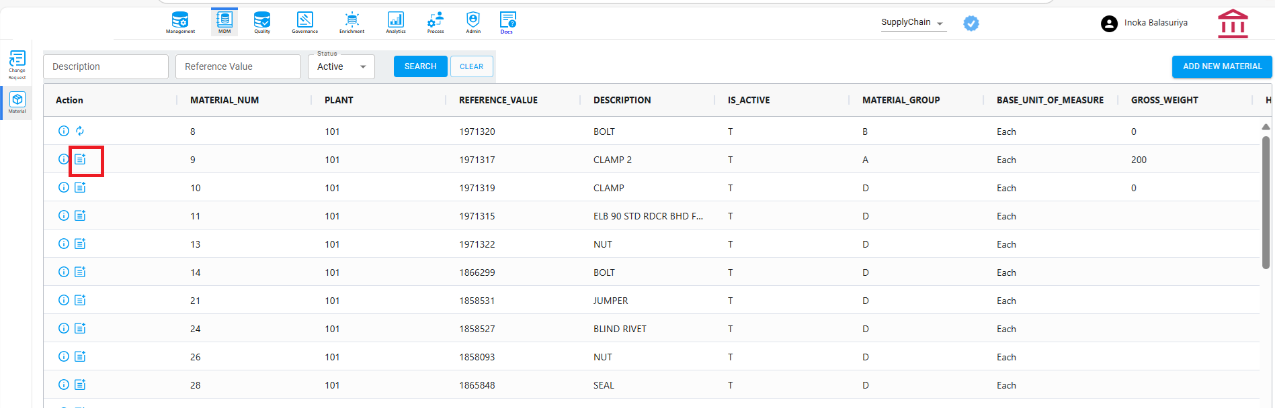This screenshot has height=408, width=1275.
Task: Open the Analytics module
Action: (396, 22)
